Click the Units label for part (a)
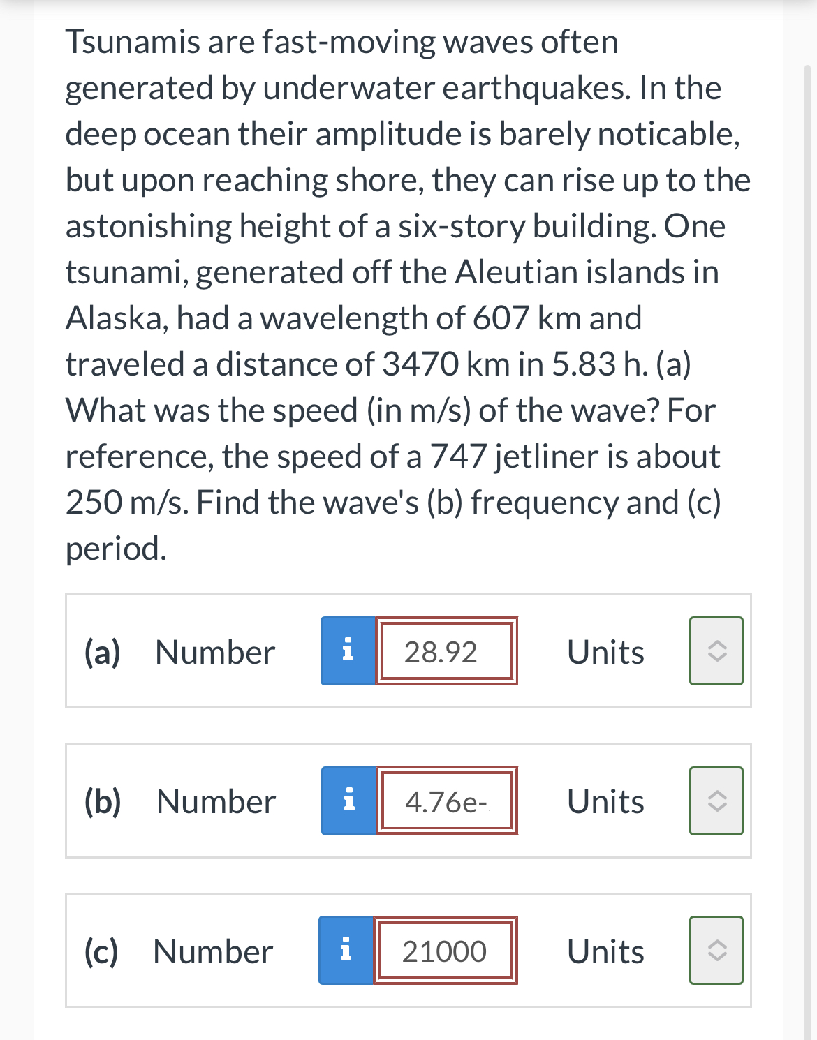 (x=605, y=651)
